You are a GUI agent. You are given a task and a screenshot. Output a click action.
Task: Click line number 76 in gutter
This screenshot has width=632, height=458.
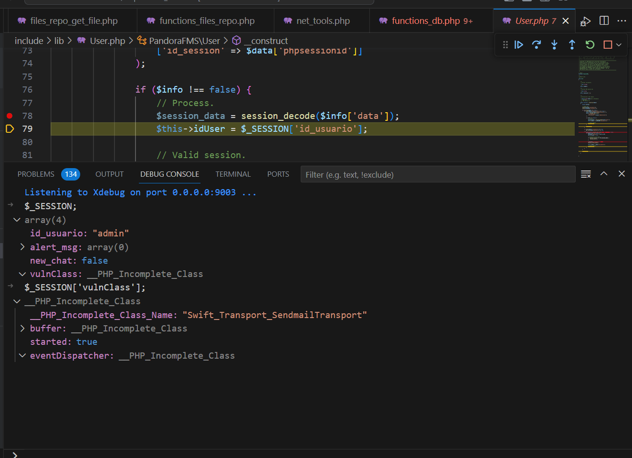point(27,90)
